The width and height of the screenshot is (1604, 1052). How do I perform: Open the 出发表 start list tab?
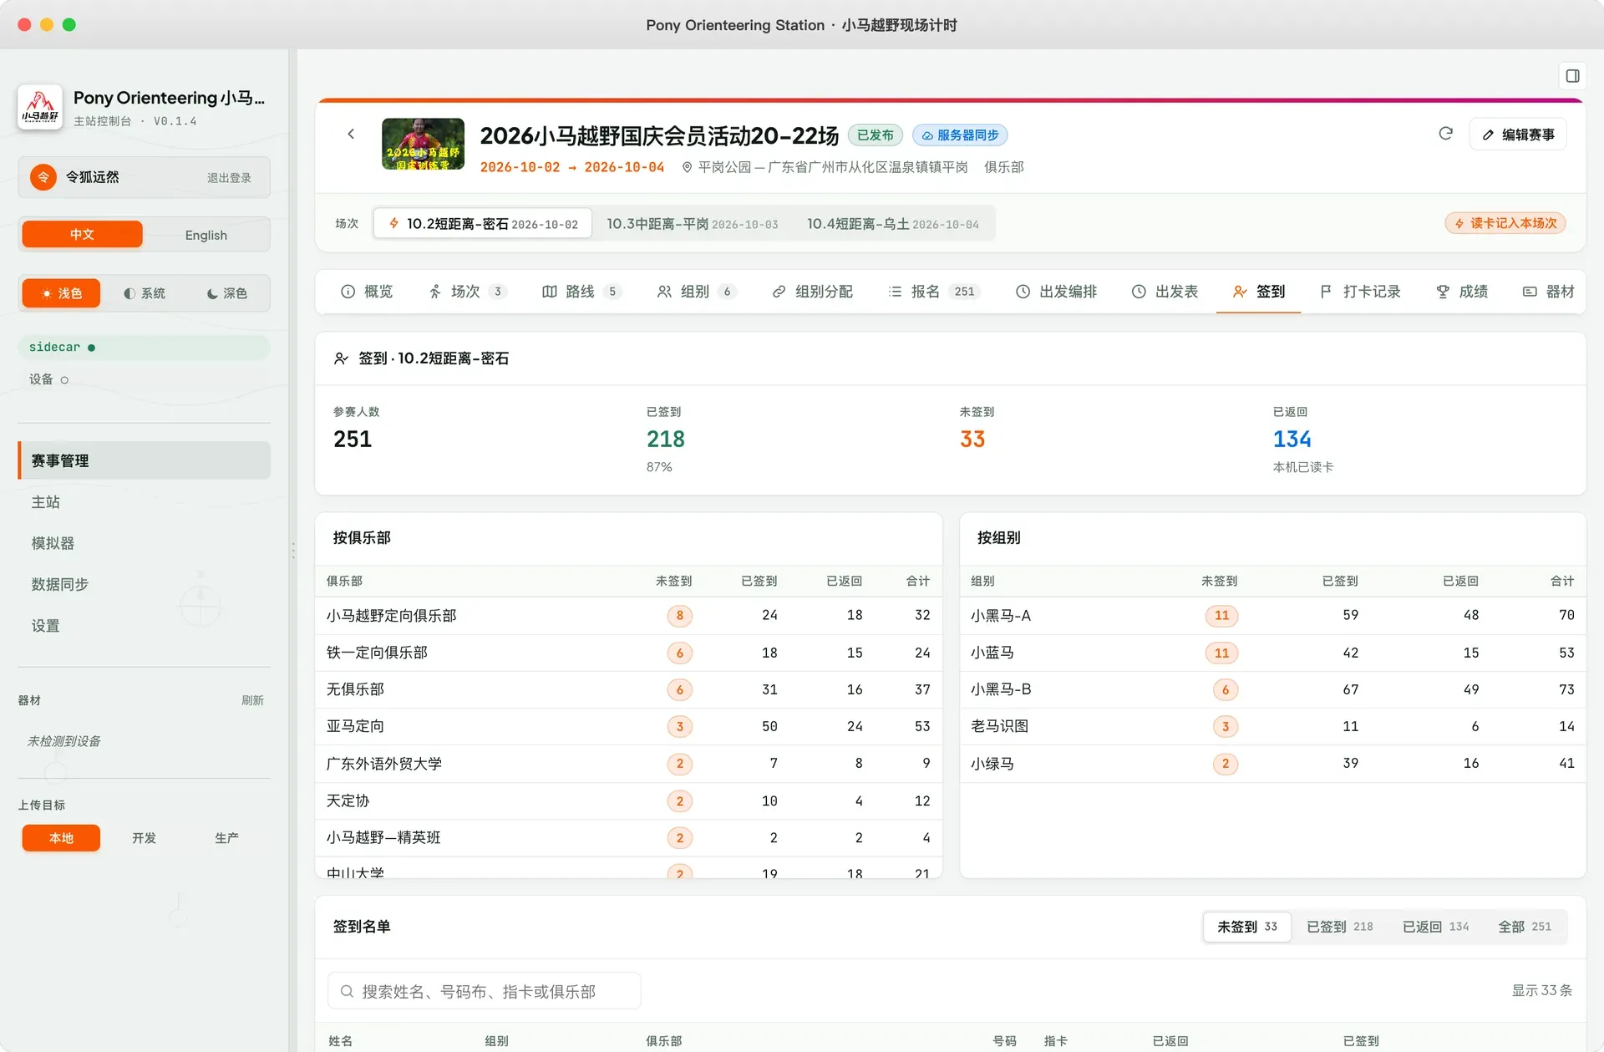pyautogui.click(x=1165, y=292)
